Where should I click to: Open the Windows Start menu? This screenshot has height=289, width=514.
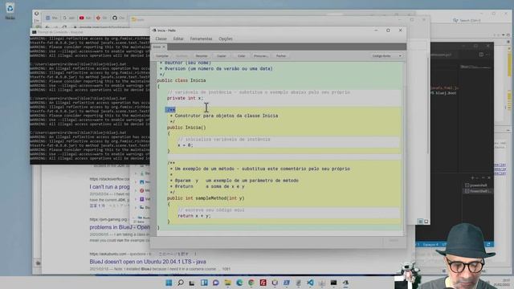(169, 283)
